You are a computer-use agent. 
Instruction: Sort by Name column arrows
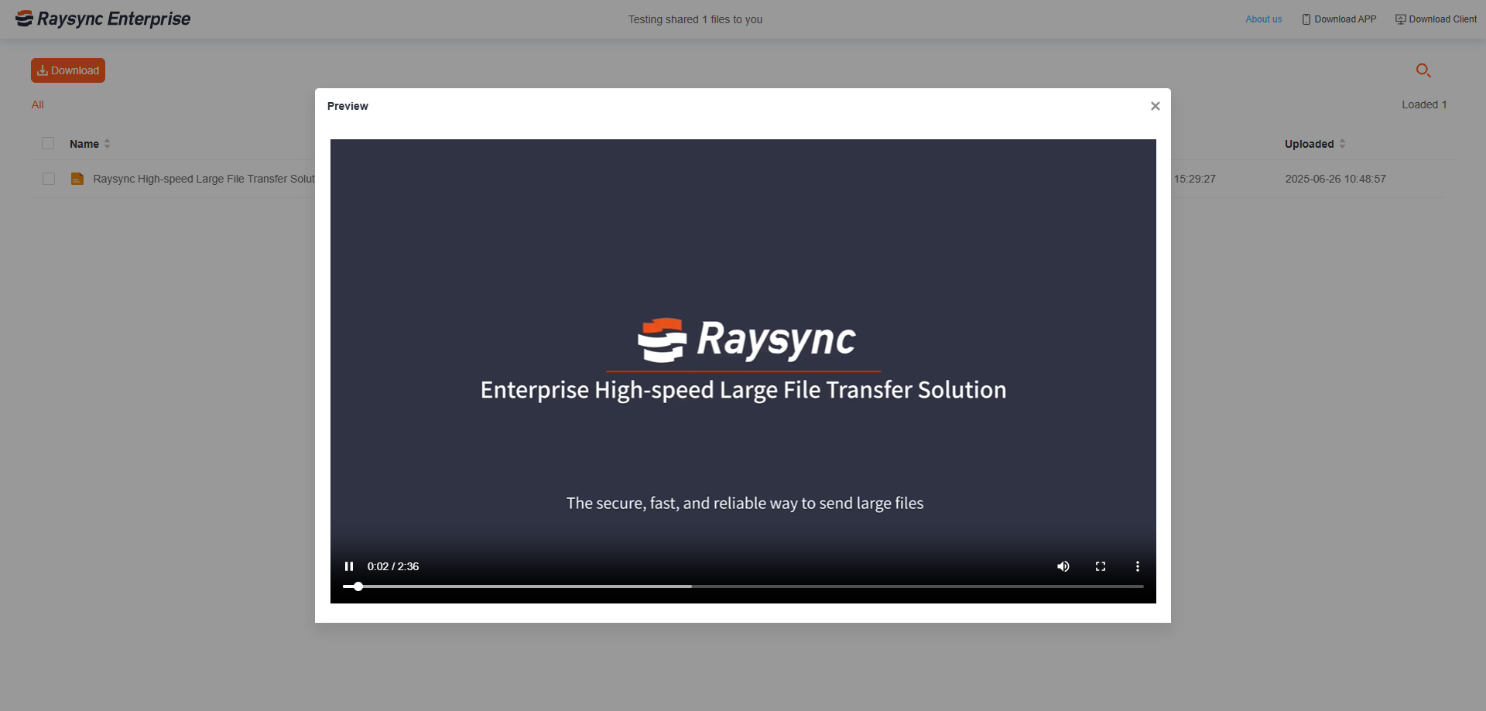point(108,144)
